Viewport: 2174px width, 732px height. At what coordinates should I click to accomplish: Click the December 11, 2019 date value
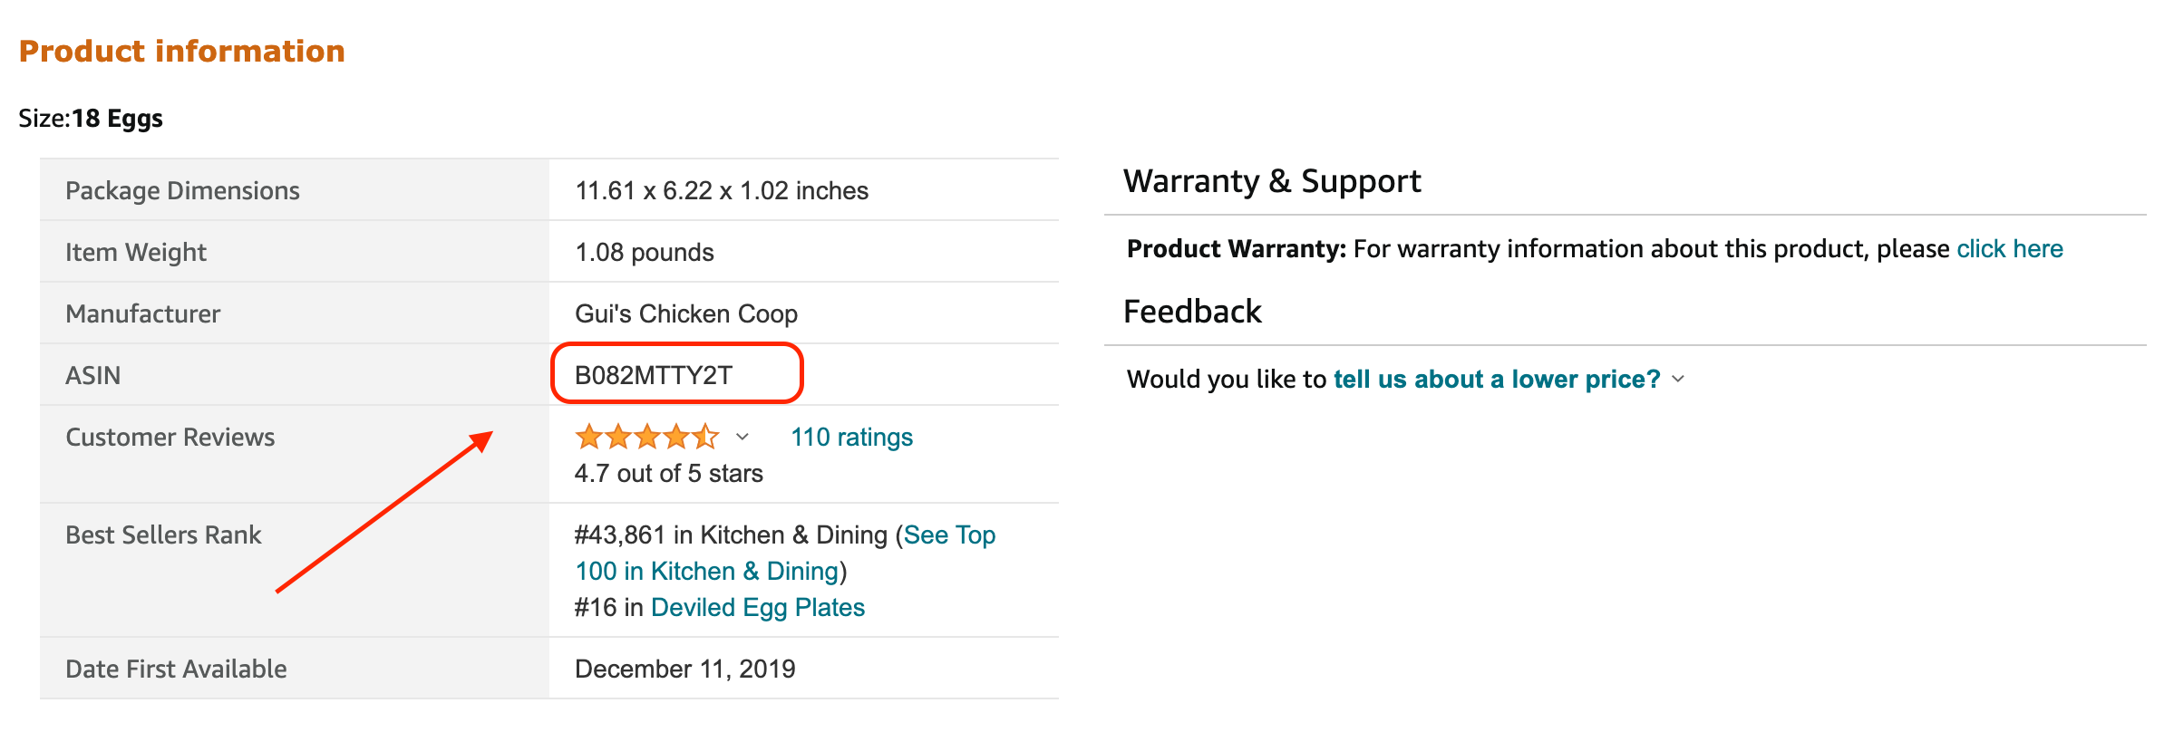pyautogui.click(x=685, y=669)
